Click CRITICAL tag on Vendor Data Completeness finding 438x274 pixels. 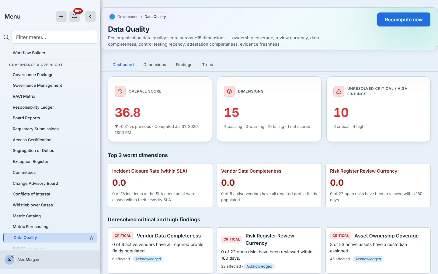[x=123, y=236]
